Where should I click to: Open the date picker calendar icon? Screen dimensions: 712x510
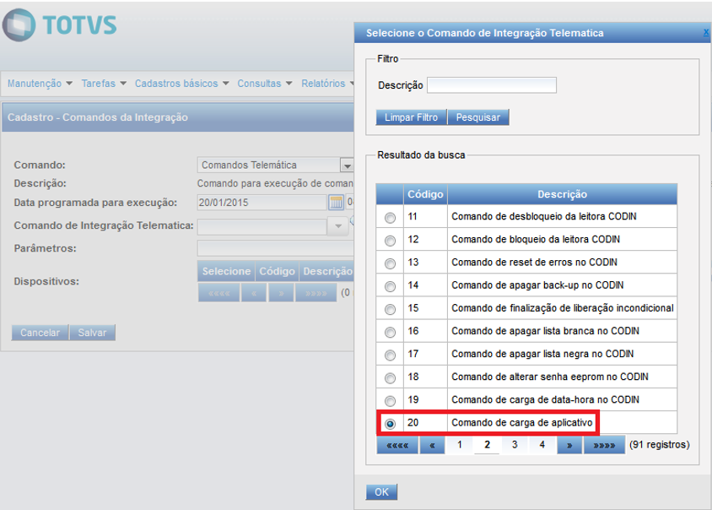tap(336, 203)
